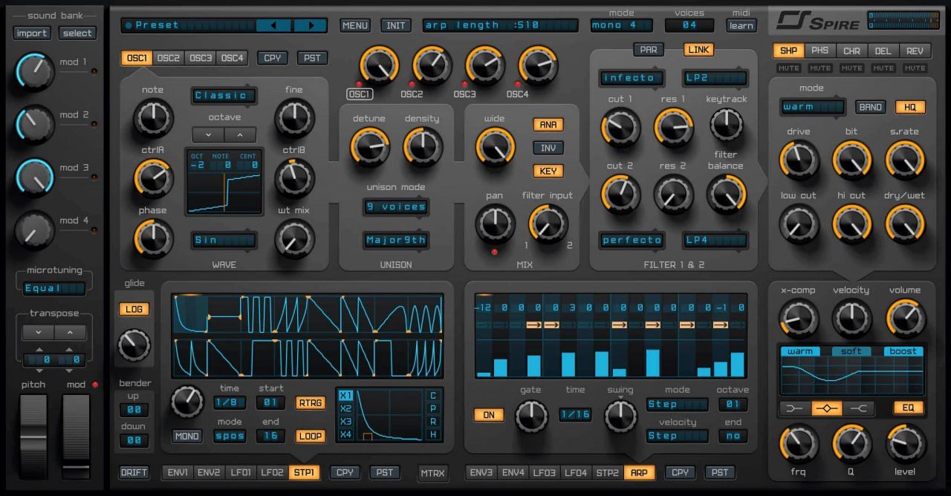
Task: Click the mod 1 amount slider line
Action: point(74,71)
